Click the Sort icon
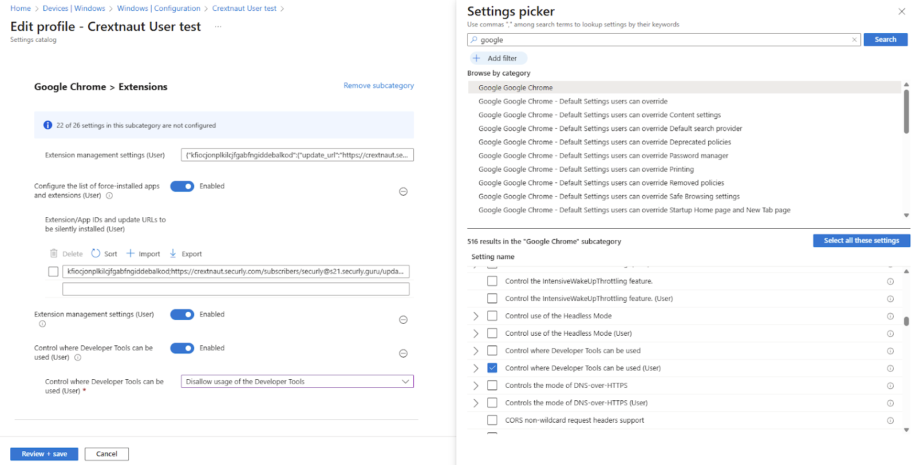The image size is (916, 465). click(x=96, y=253)
